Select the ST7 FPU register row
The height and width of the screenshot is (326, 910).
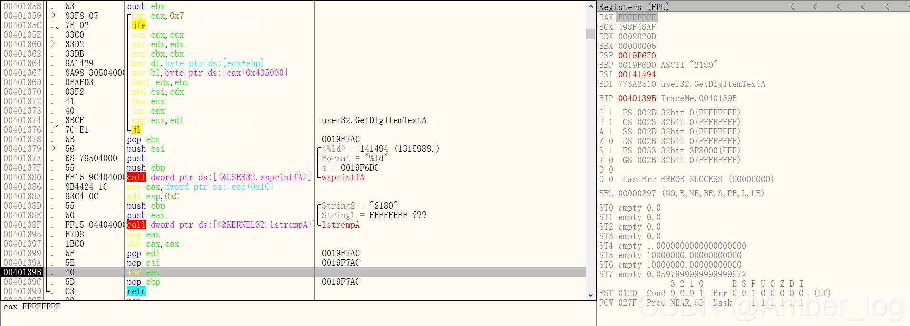(x=672, y=274)
